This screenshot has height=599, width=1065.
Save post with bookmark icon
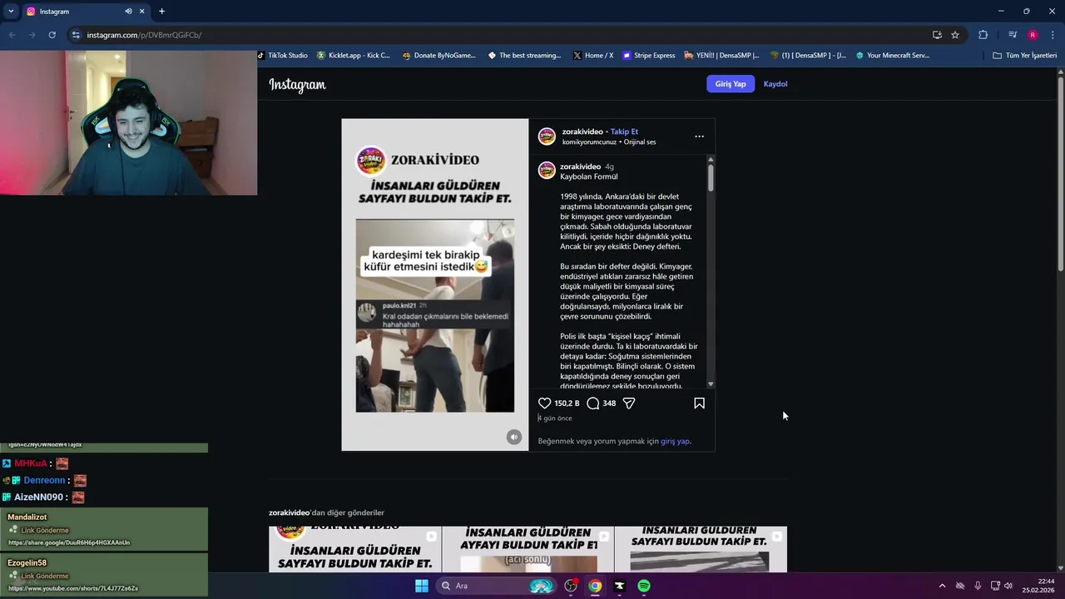pyautogui.click(x=699, y=403)
